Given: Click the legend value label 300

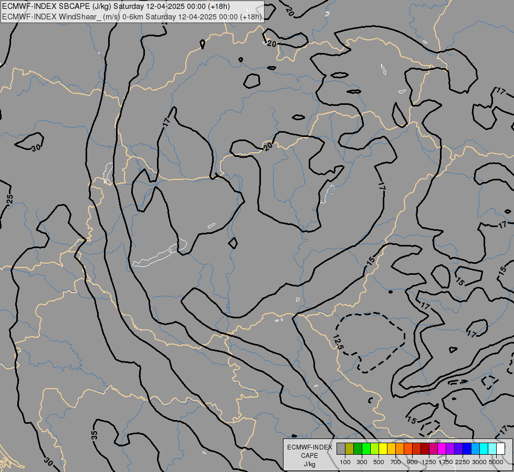Looking at the screenshot, I should pos(362,462).
